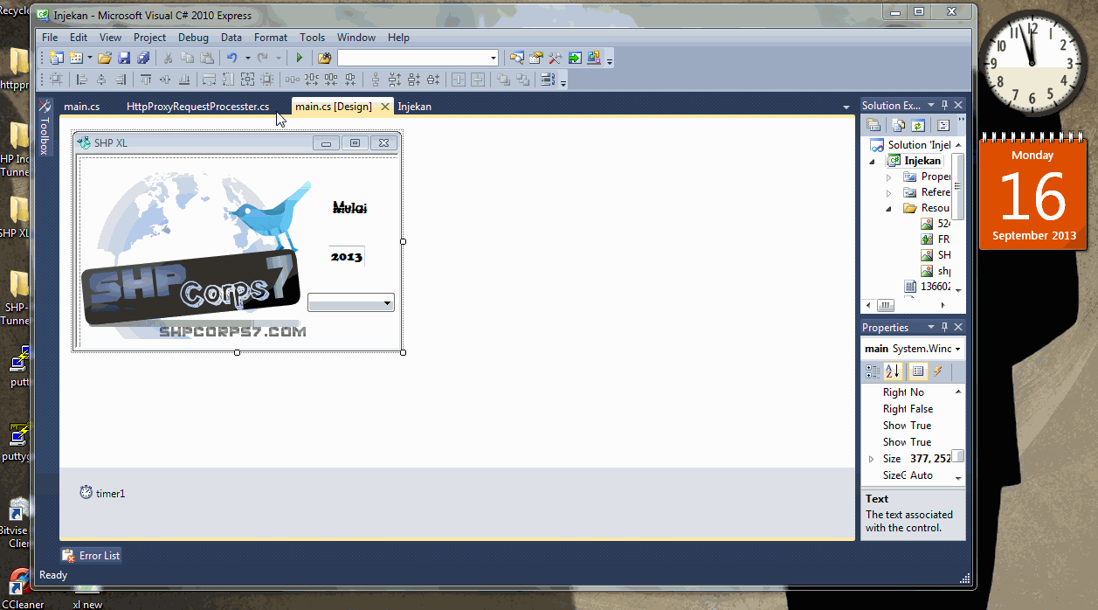Collapse the Resources folder node
1098x610 pixels.
(x=889, y=208)
